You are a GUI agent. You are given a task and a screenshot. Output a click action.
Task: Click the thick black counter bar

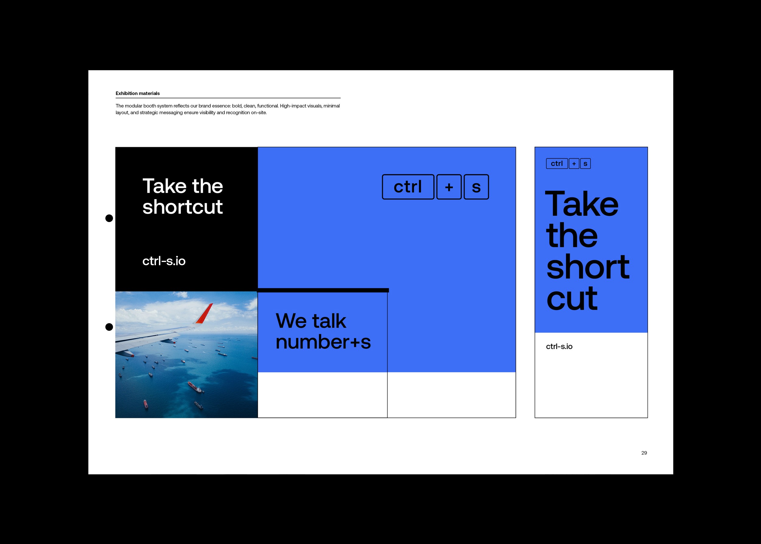323,290
